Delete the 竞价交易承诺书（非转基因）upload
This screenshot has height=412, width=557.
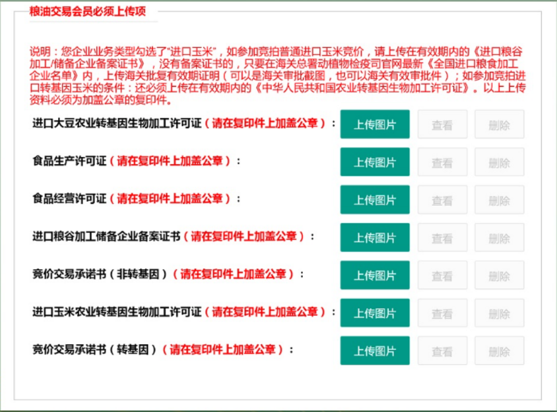(499, 275)
